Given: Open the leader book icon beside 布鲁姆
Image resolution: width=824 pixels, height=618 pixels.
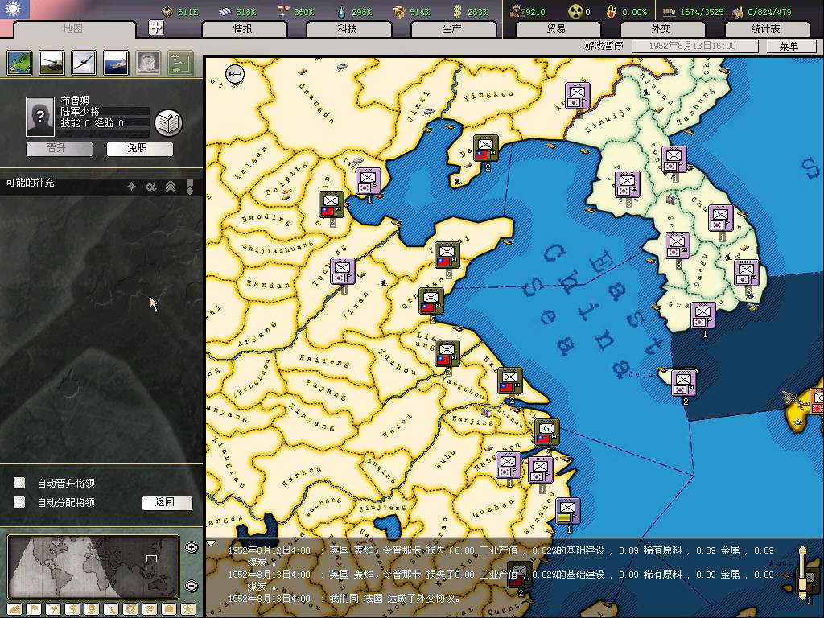Looking at the screenshot, I should click(x=168, y=123).
